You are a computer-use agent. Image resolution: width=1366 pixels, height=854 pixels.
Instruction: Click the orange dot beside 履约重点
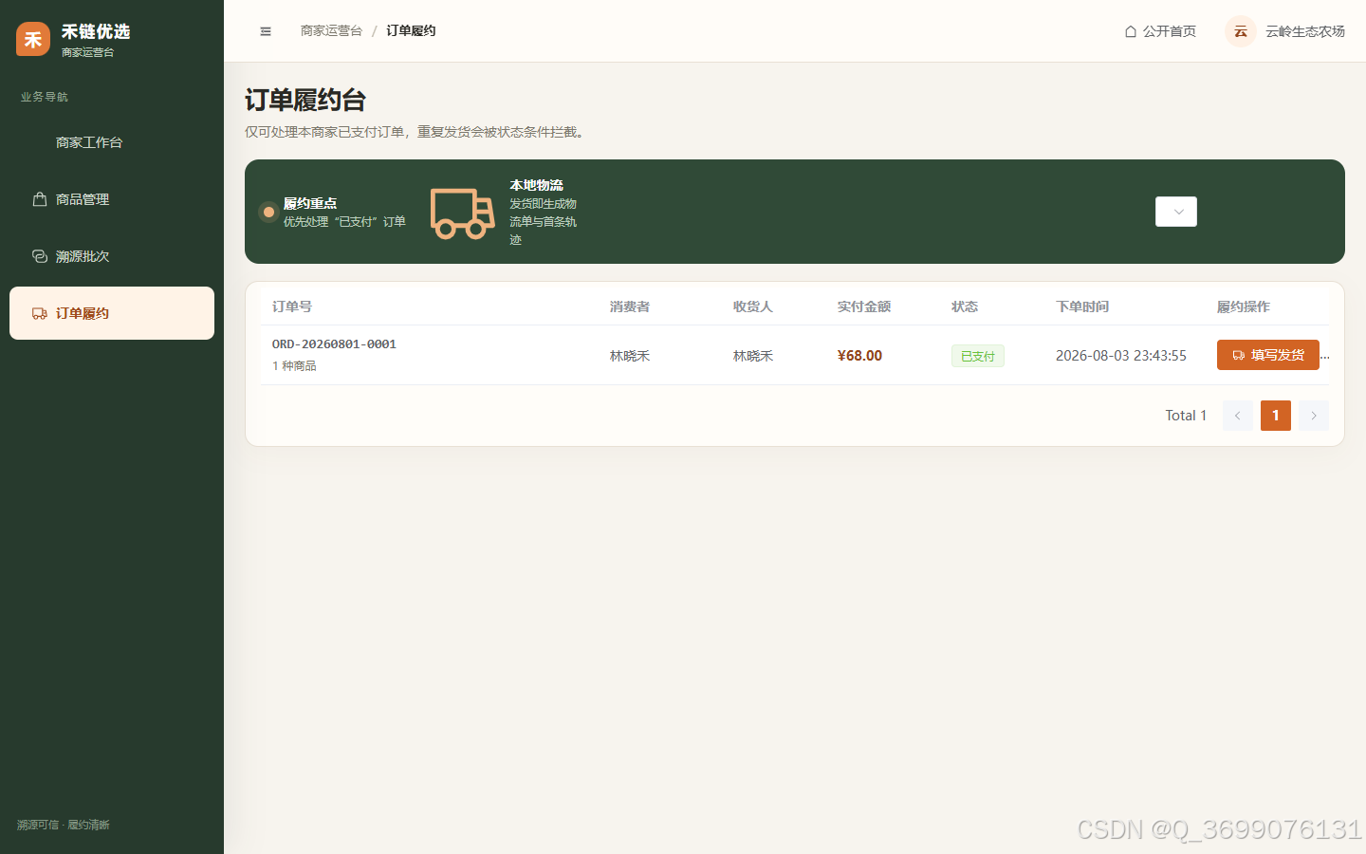(x=268, y=212)
